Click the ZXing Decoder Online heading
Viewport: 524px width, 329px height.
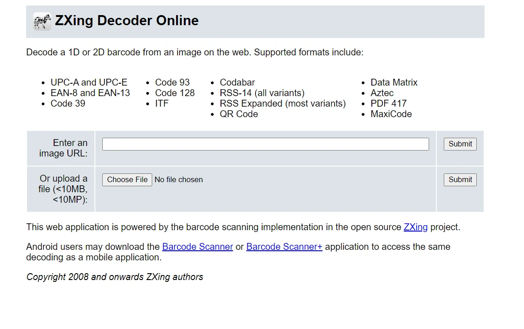point(127,21)
